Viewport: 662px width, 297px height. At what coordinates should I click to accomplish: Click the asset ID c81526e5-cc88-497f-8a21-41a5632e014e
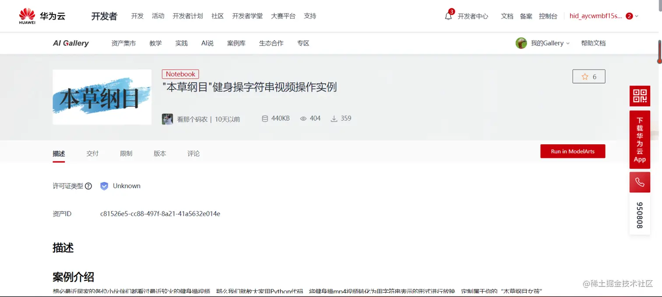[x=160, y=214]
